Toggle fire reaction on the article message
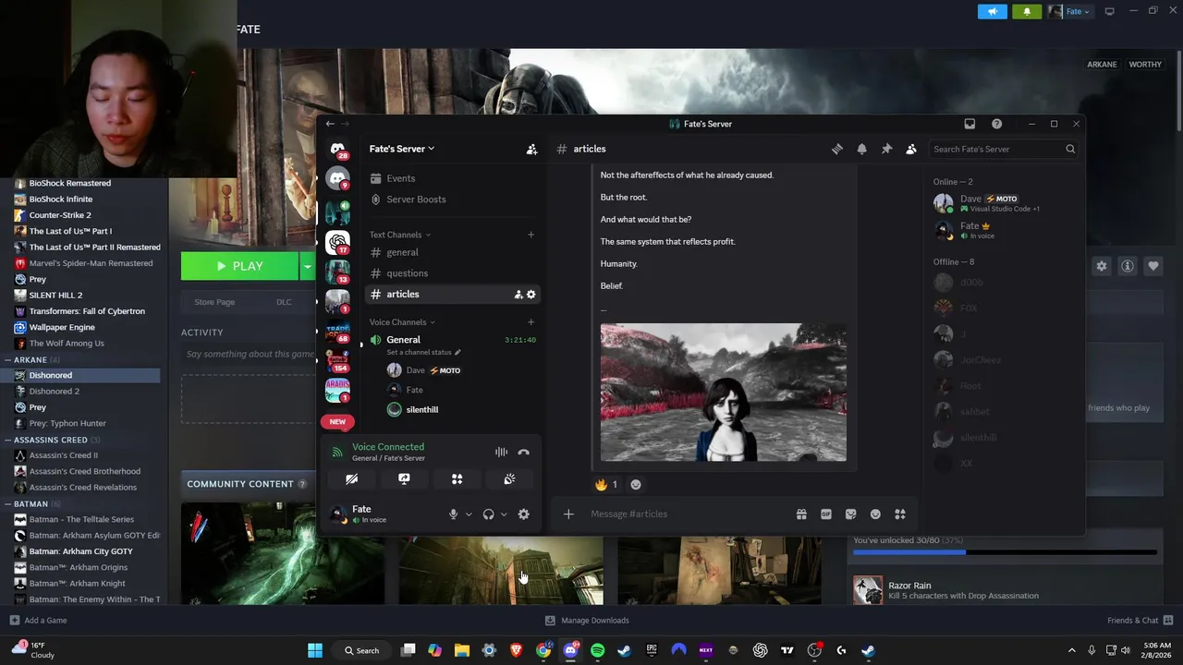1183x665 pixels. click(606, 484)
